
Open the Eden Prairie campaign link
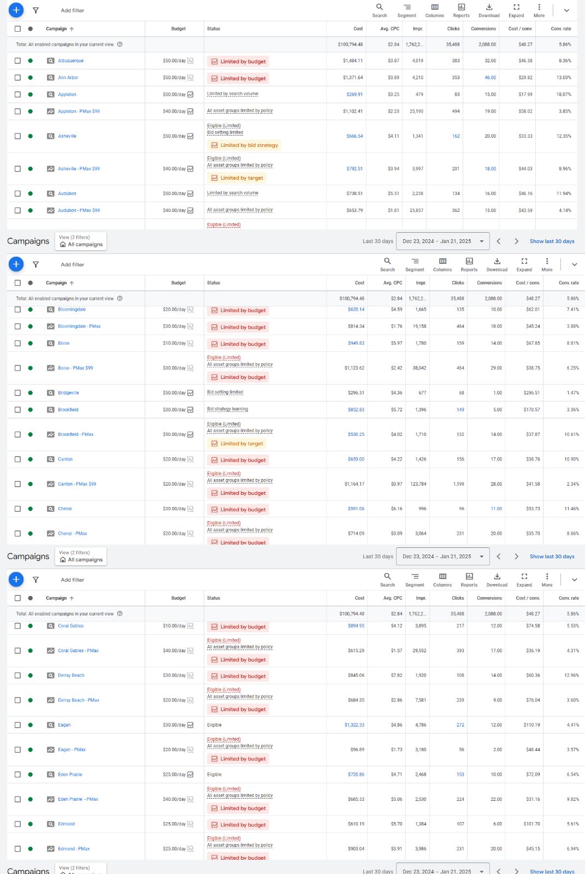(70, 775)
